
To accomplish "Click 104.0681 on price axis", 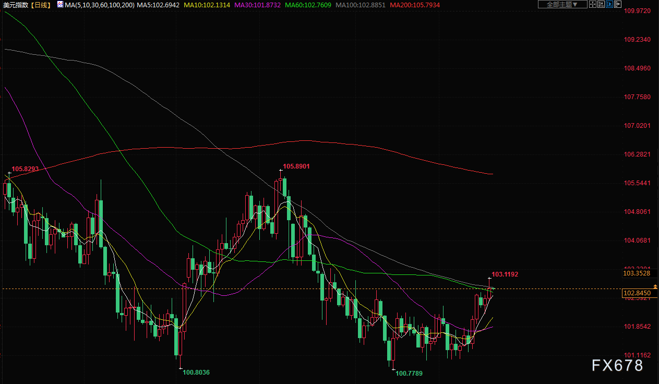I will [x=638, y=241].
